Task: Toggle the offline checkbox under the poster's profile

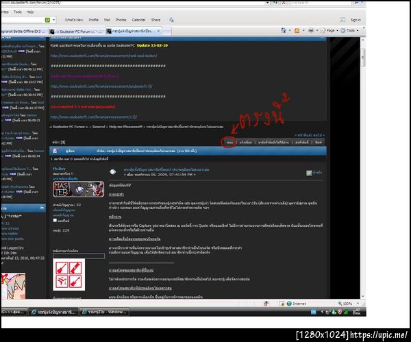Action: point(55,220)
